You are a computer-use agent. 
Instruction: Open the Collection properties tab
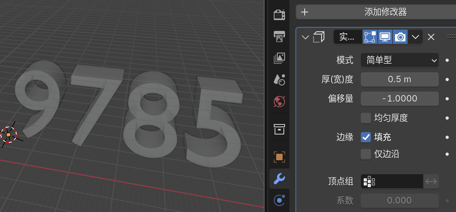(279, 129)
